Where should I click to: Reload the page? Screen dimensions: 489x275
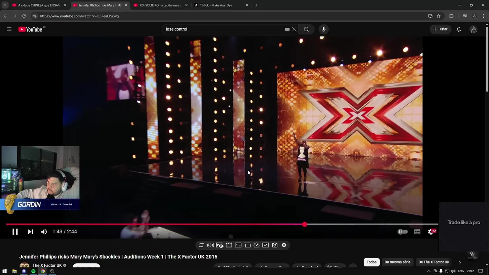pos(24,16)
